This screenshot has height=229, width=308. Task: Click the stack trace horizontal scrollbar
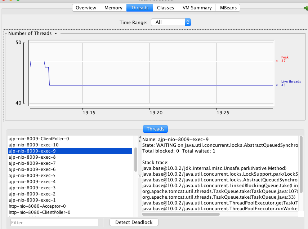tap(181, 214)
